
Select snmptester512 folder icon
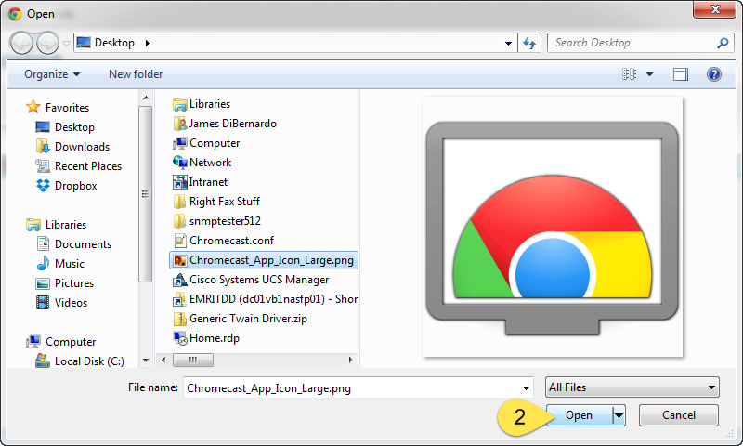(x=180, y=221)
